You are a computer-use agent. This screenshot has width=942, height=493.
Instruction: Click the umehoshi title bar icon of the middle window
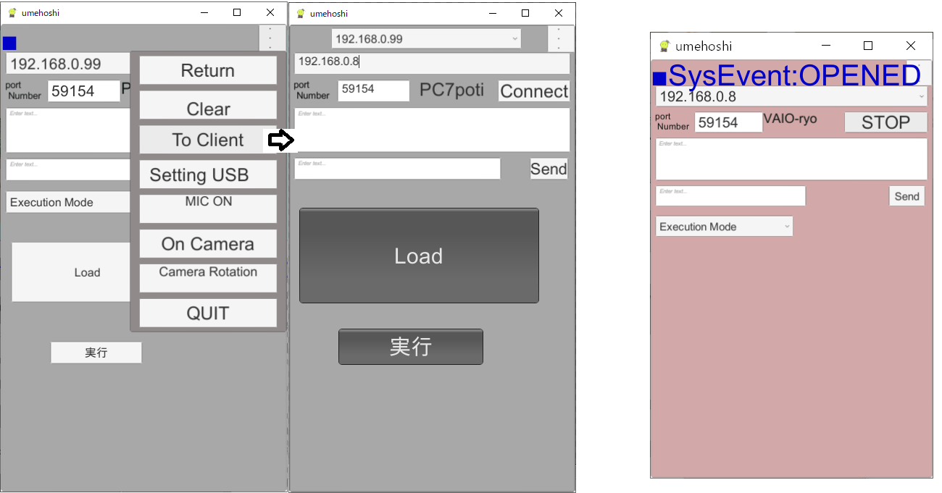300,13
